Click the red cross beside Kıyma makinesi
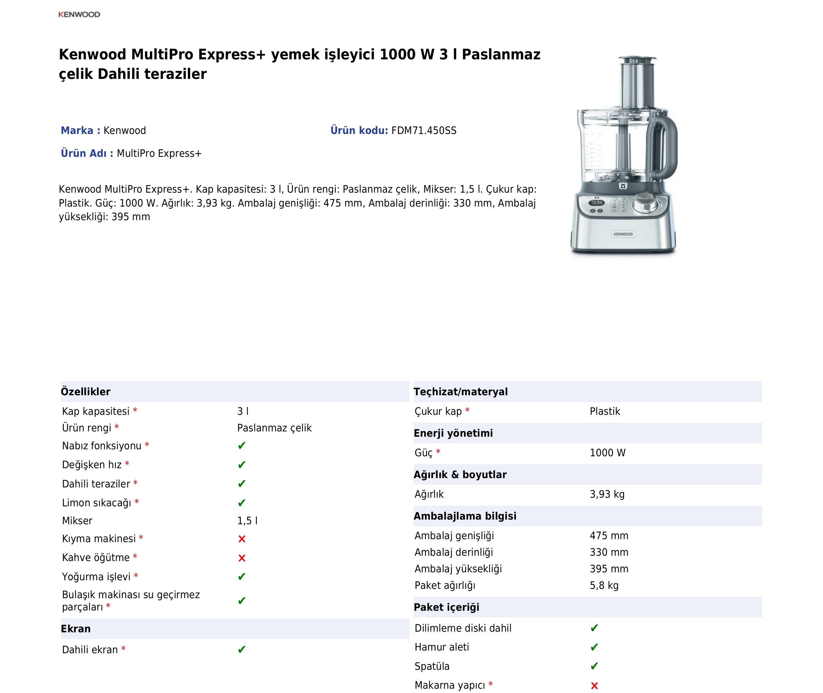Image resolution: width=823 pixels, height=693 pixels. pyautogui.click(x=242, y=538)
